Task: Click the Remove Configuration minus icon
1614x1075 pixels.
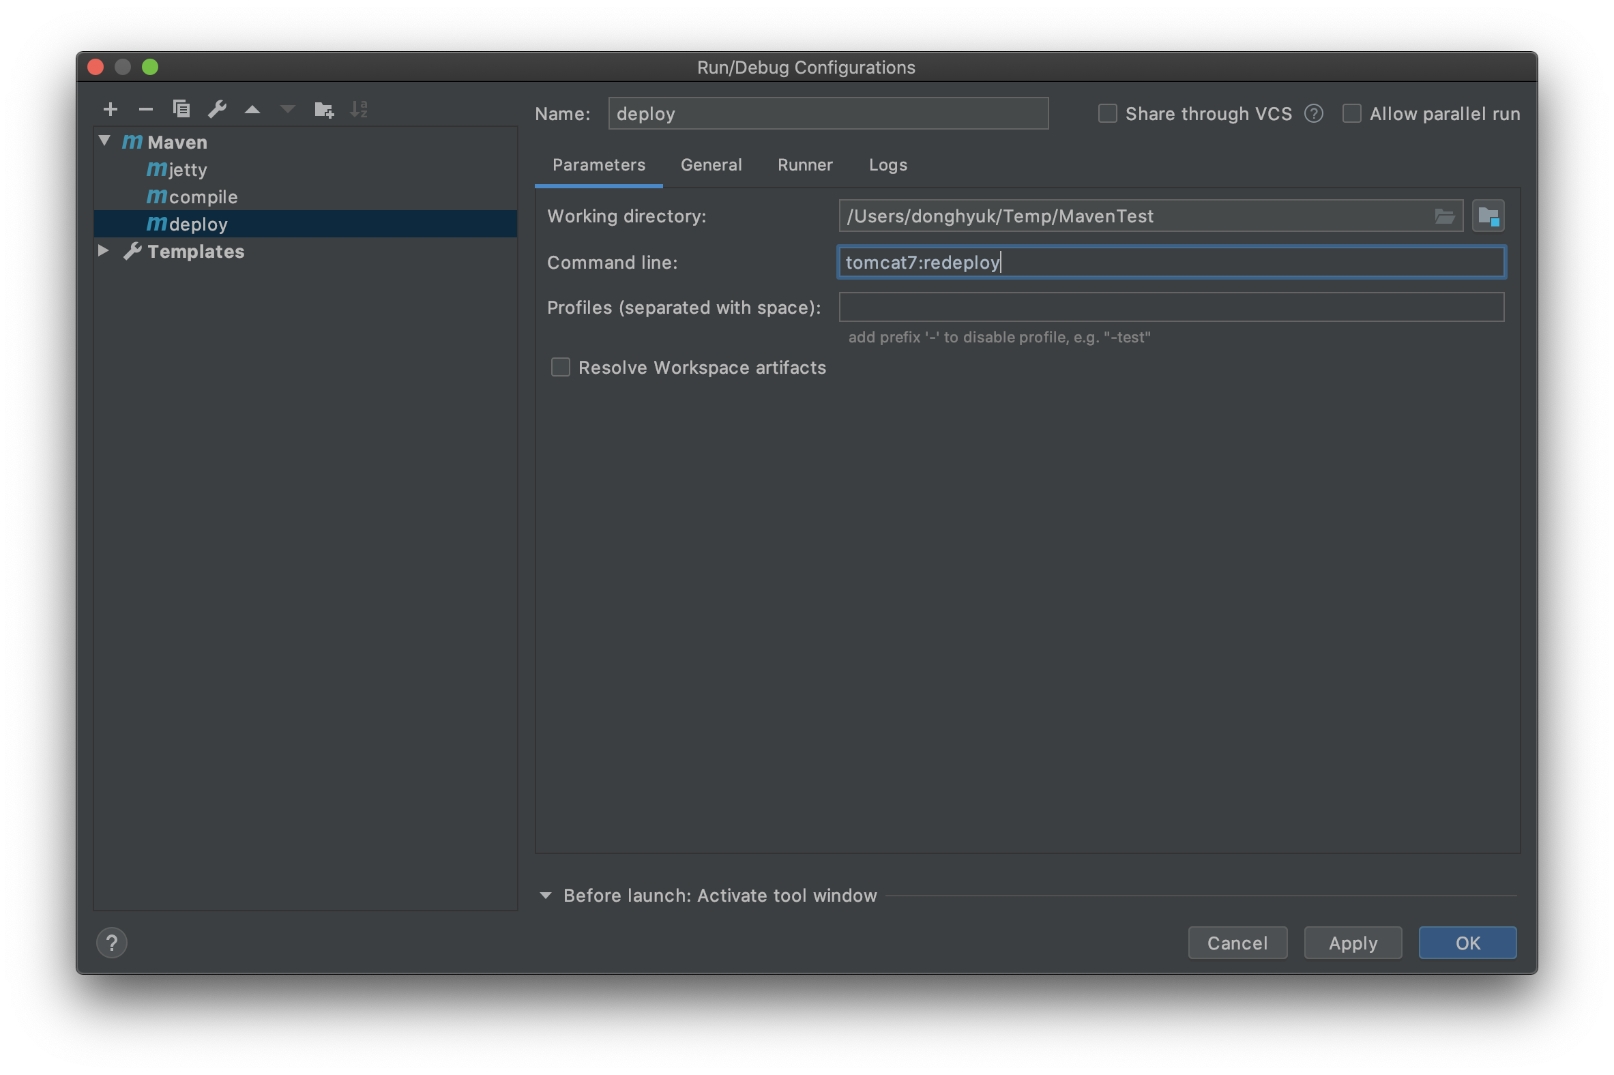Action: coord(145,109)
